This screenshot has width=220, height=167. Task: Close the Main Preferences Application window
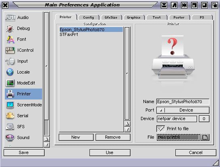pyautogui.click(x=5, y=5)
